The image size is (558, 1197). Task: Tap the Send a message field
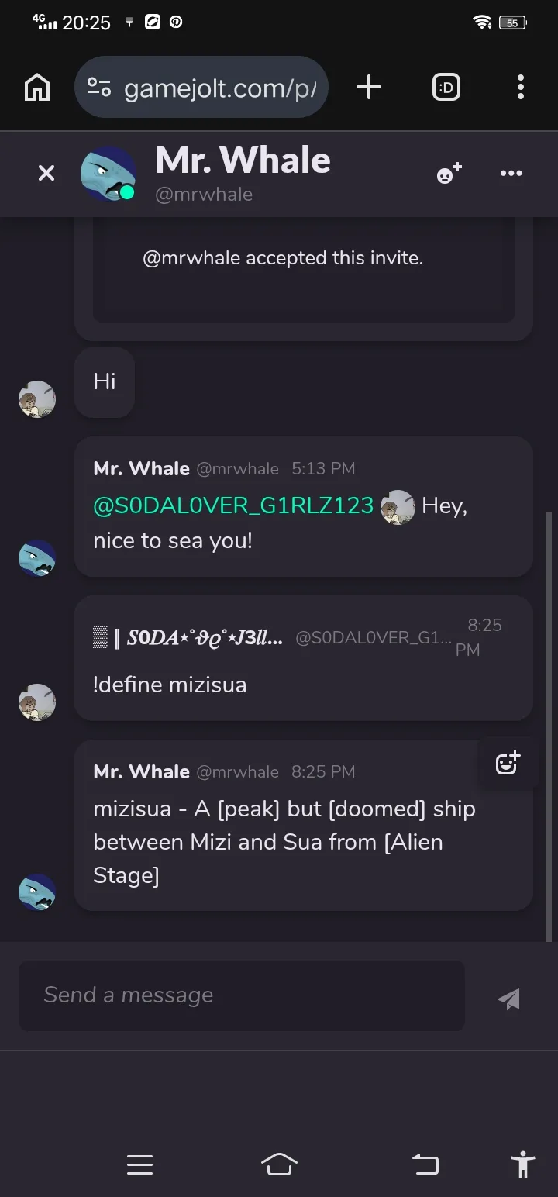(241, 995)
